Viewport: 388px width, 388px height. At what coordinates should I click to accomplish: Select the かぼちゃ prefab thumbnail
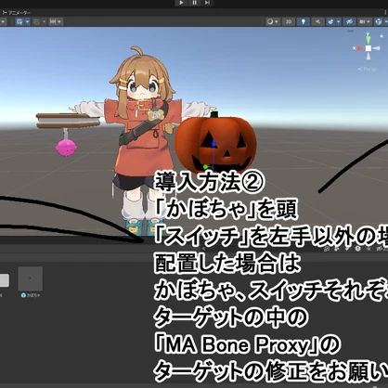pos(31,278)
